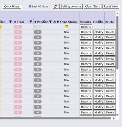Click the vertical scrollbar down arrow

click(117, 115)
